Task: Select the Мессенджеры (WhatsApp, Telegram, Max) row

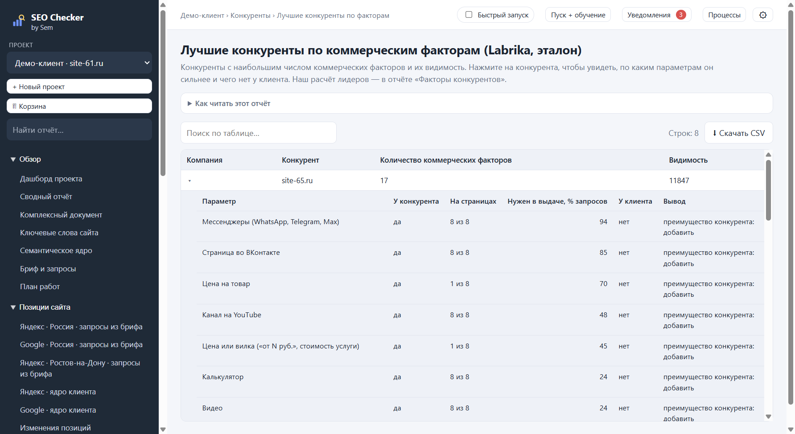Action: pos(481,227)
